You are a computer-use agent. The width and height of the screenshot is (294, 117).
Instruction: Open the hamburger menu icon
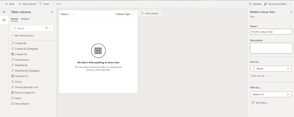point(4,12)
